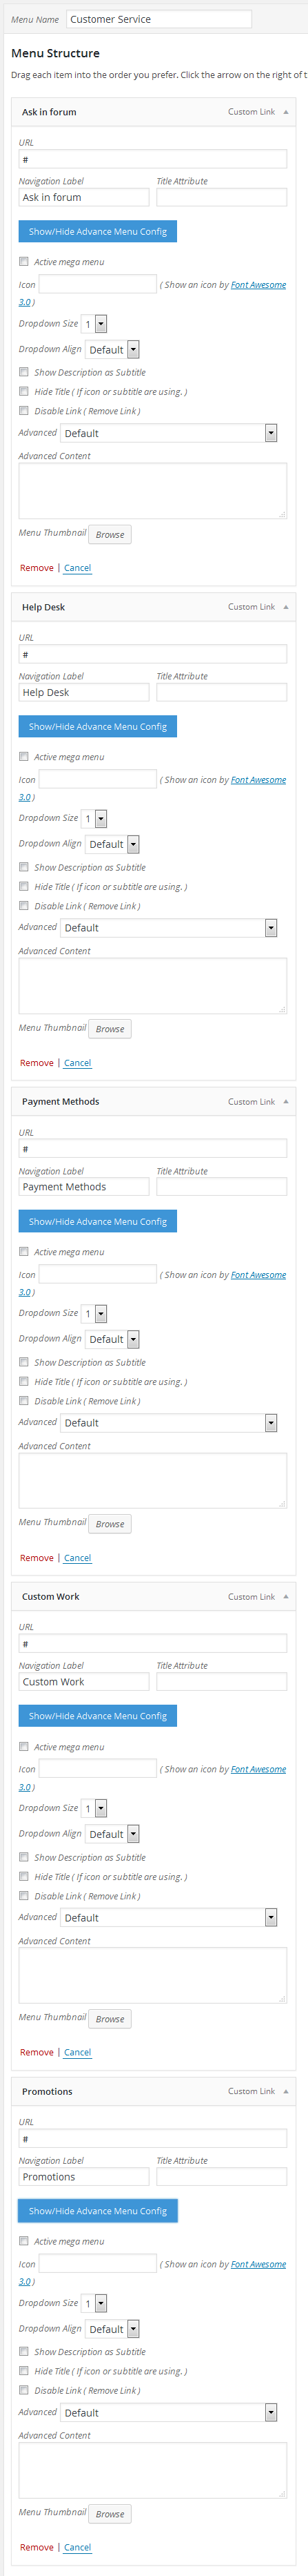Image resolution: width=308 pixels, height=2576 pixels.
Task: Remove the Help Desk menu item
Action: pos(37,1063)
